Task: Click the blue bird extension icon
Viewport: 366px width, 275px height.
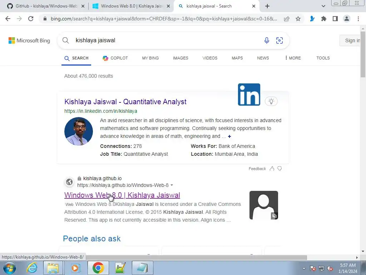Action: pos(312,19)
